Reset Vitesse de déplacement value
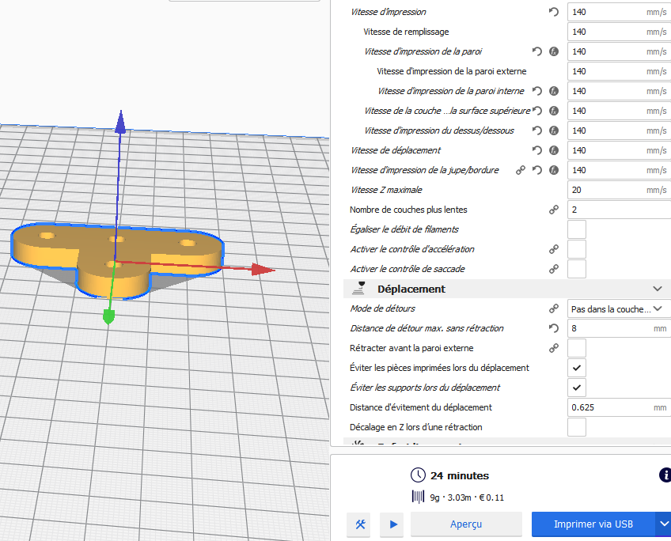Image resolution: width=671 pixels, height=541 pixels. pos(537,150)
